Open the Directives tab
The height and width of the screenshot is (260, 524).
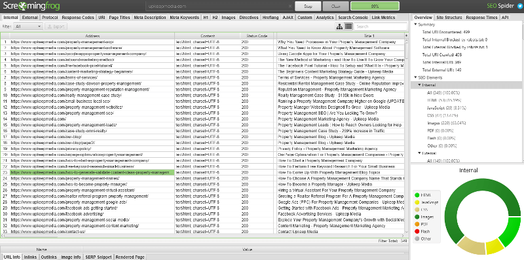pyautogui.click(x=249, y=18)
